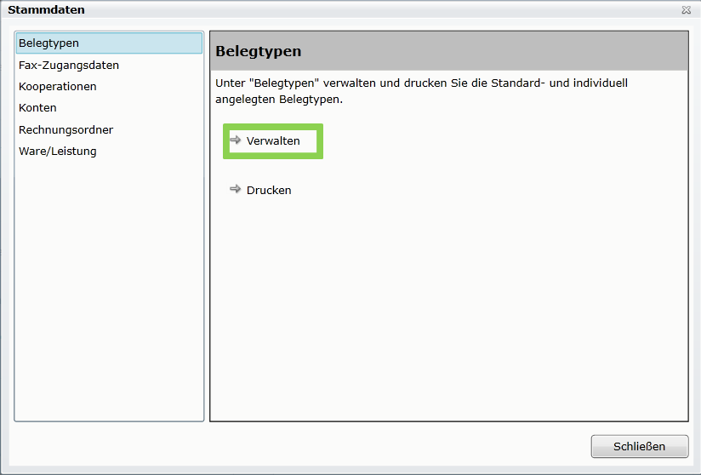This screenshot has height=475, width=701.
Task: Click empty space below Ware/Leistung in list
Action: (109, 289)
